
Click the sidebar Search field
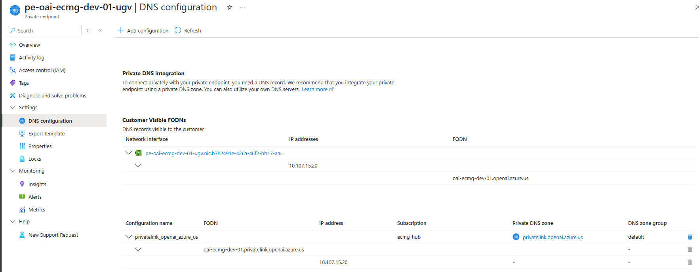tap(45, 30)
